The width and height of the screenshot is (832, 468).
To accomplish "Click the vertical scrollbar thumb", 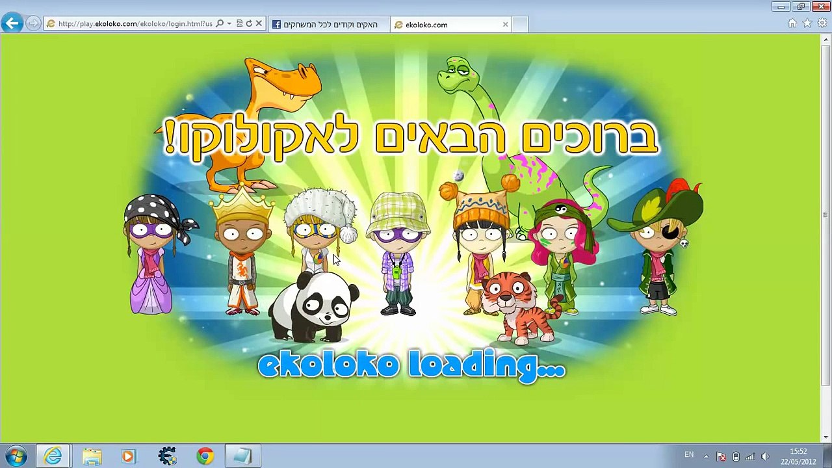I will [826, 214].
